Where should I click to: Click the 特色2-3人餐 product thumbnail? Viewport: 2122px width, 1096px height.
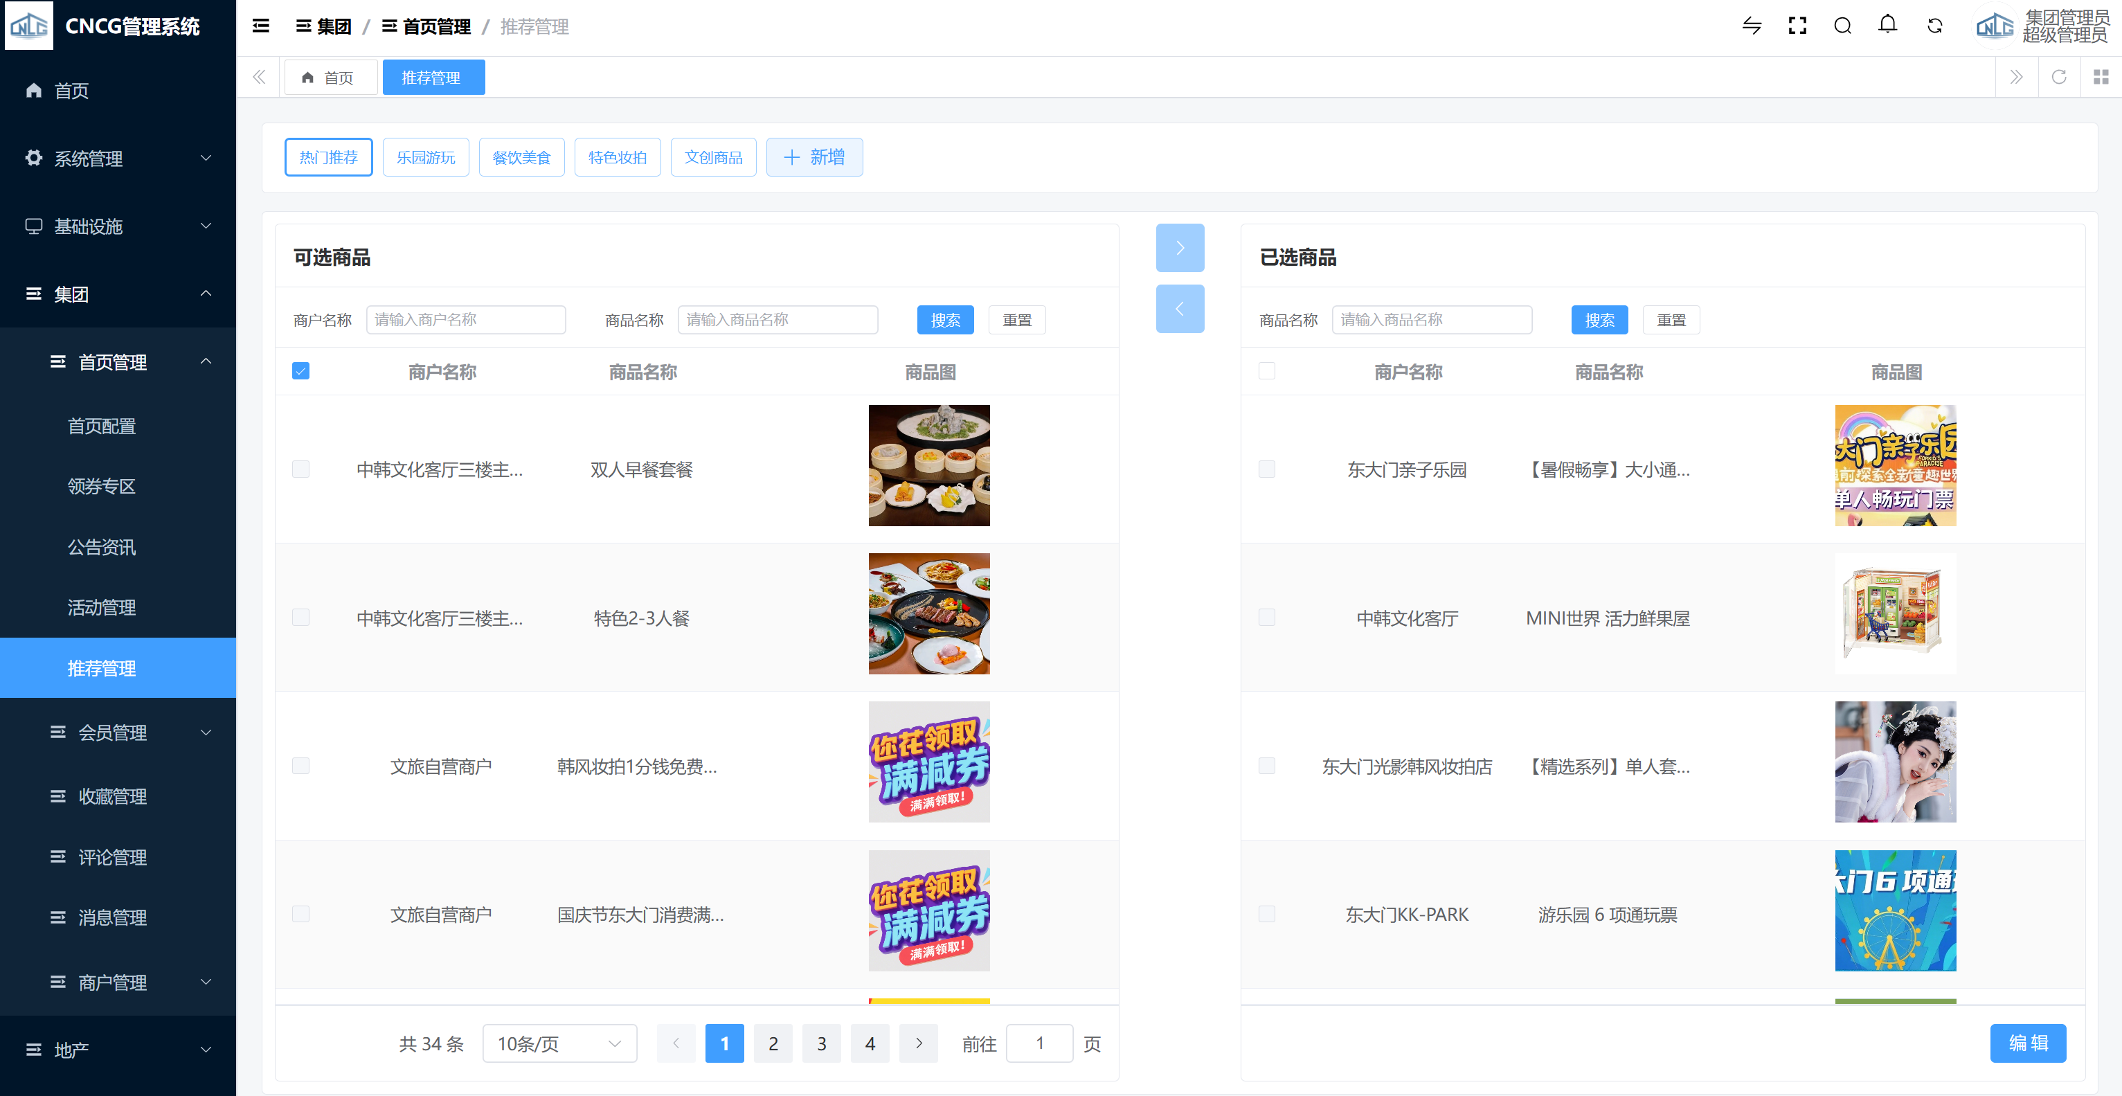pyautogui.click(x=928, y=614)
